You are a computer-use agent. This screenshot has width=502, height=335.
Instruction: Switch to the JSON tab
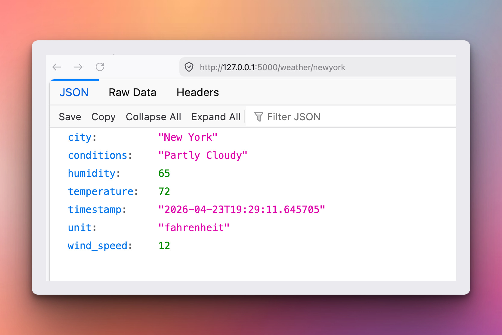74,92
